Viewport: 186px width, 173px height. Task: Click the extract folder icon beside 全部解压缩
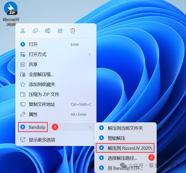point(23,74)
